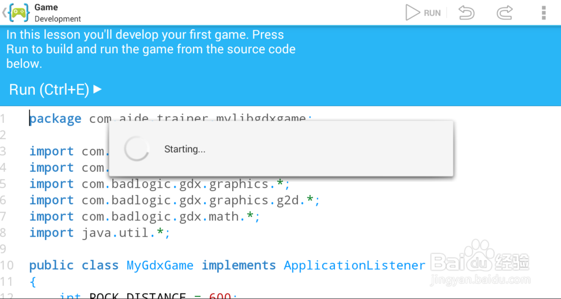Click the undo arrow icon
Viewport: 561px width, 299px height.
[466, 12]
